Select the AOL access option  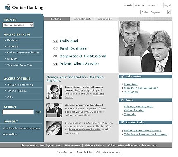[10, 97]
